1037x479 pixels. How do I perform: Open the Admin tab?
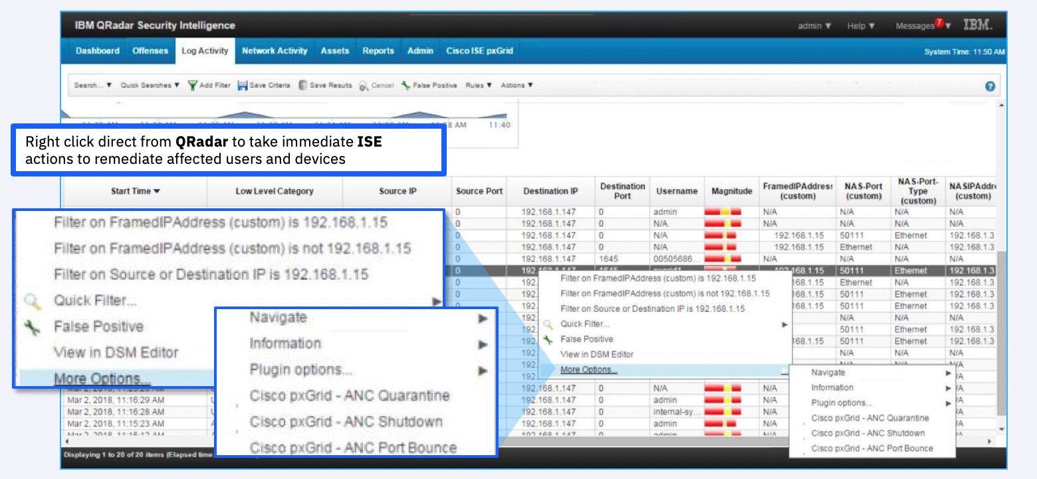420,51
